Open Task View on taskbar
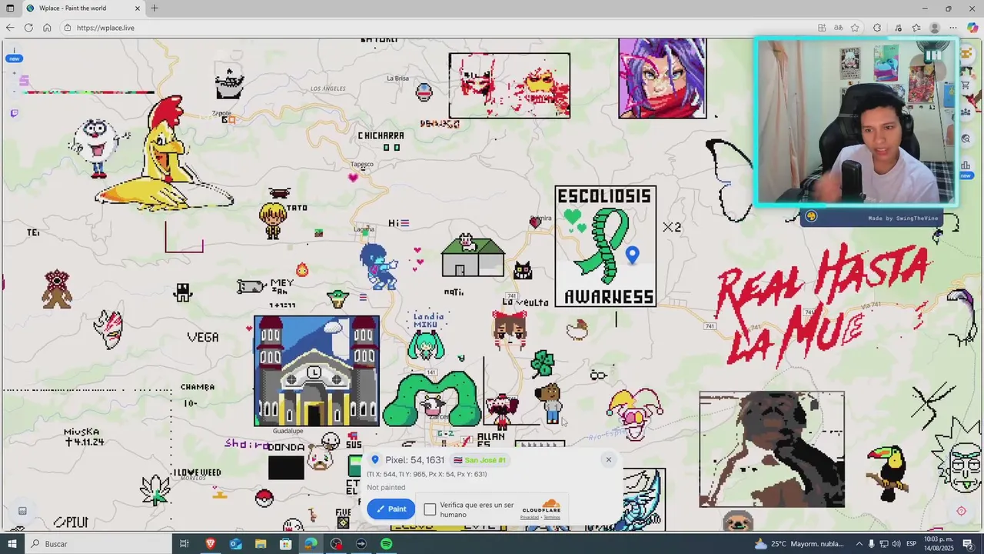Viewport: 984px width, 554px height. click(184, 544)
